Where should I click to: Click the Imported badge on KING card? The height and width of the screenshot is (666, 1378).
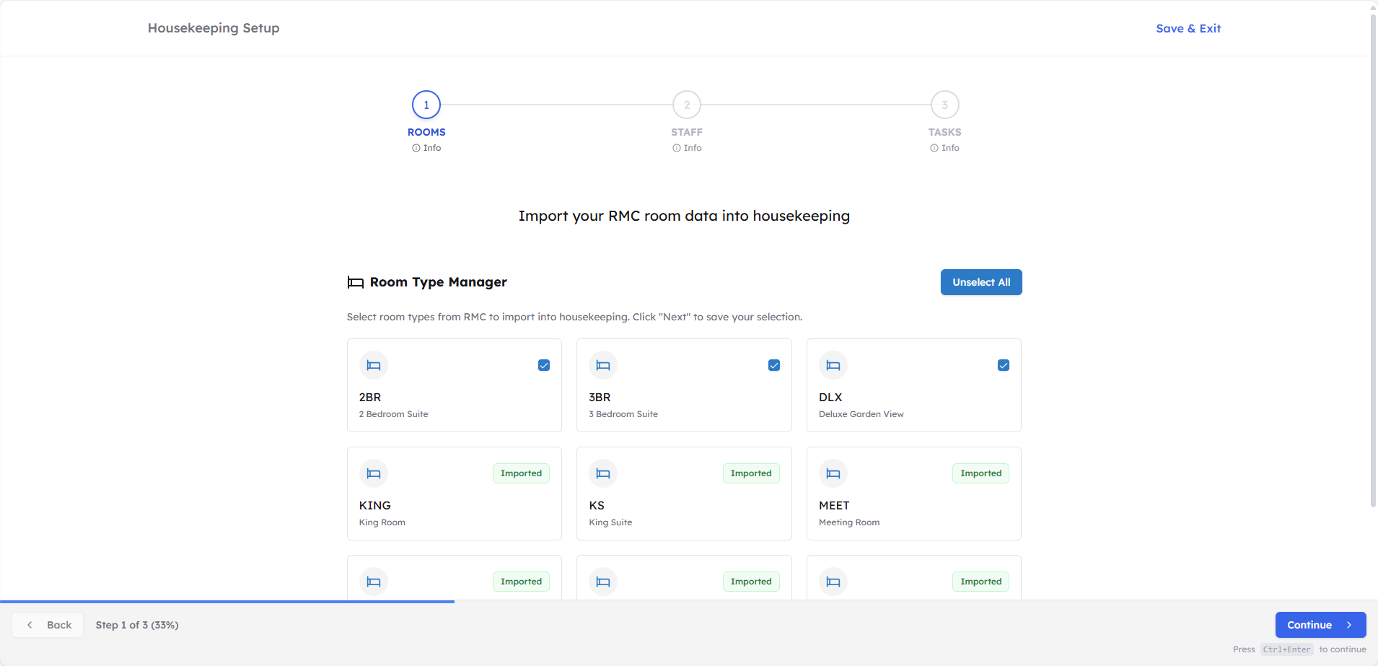pyautogui.click(x=521, y=473)
